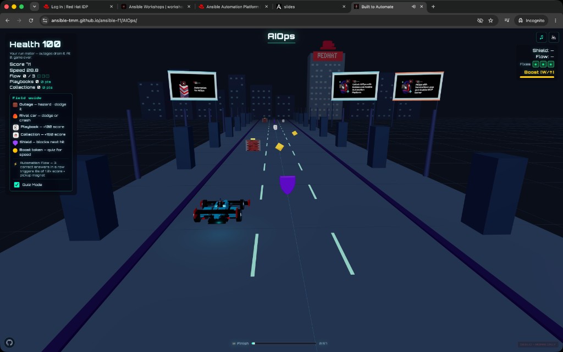
Task: Click the Automation for AIOps billboard
Action: click(x=193, y=86)
